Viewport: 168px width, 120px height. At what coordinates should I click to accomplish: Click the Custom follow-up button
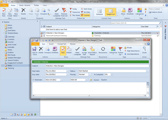coord(85,15)
